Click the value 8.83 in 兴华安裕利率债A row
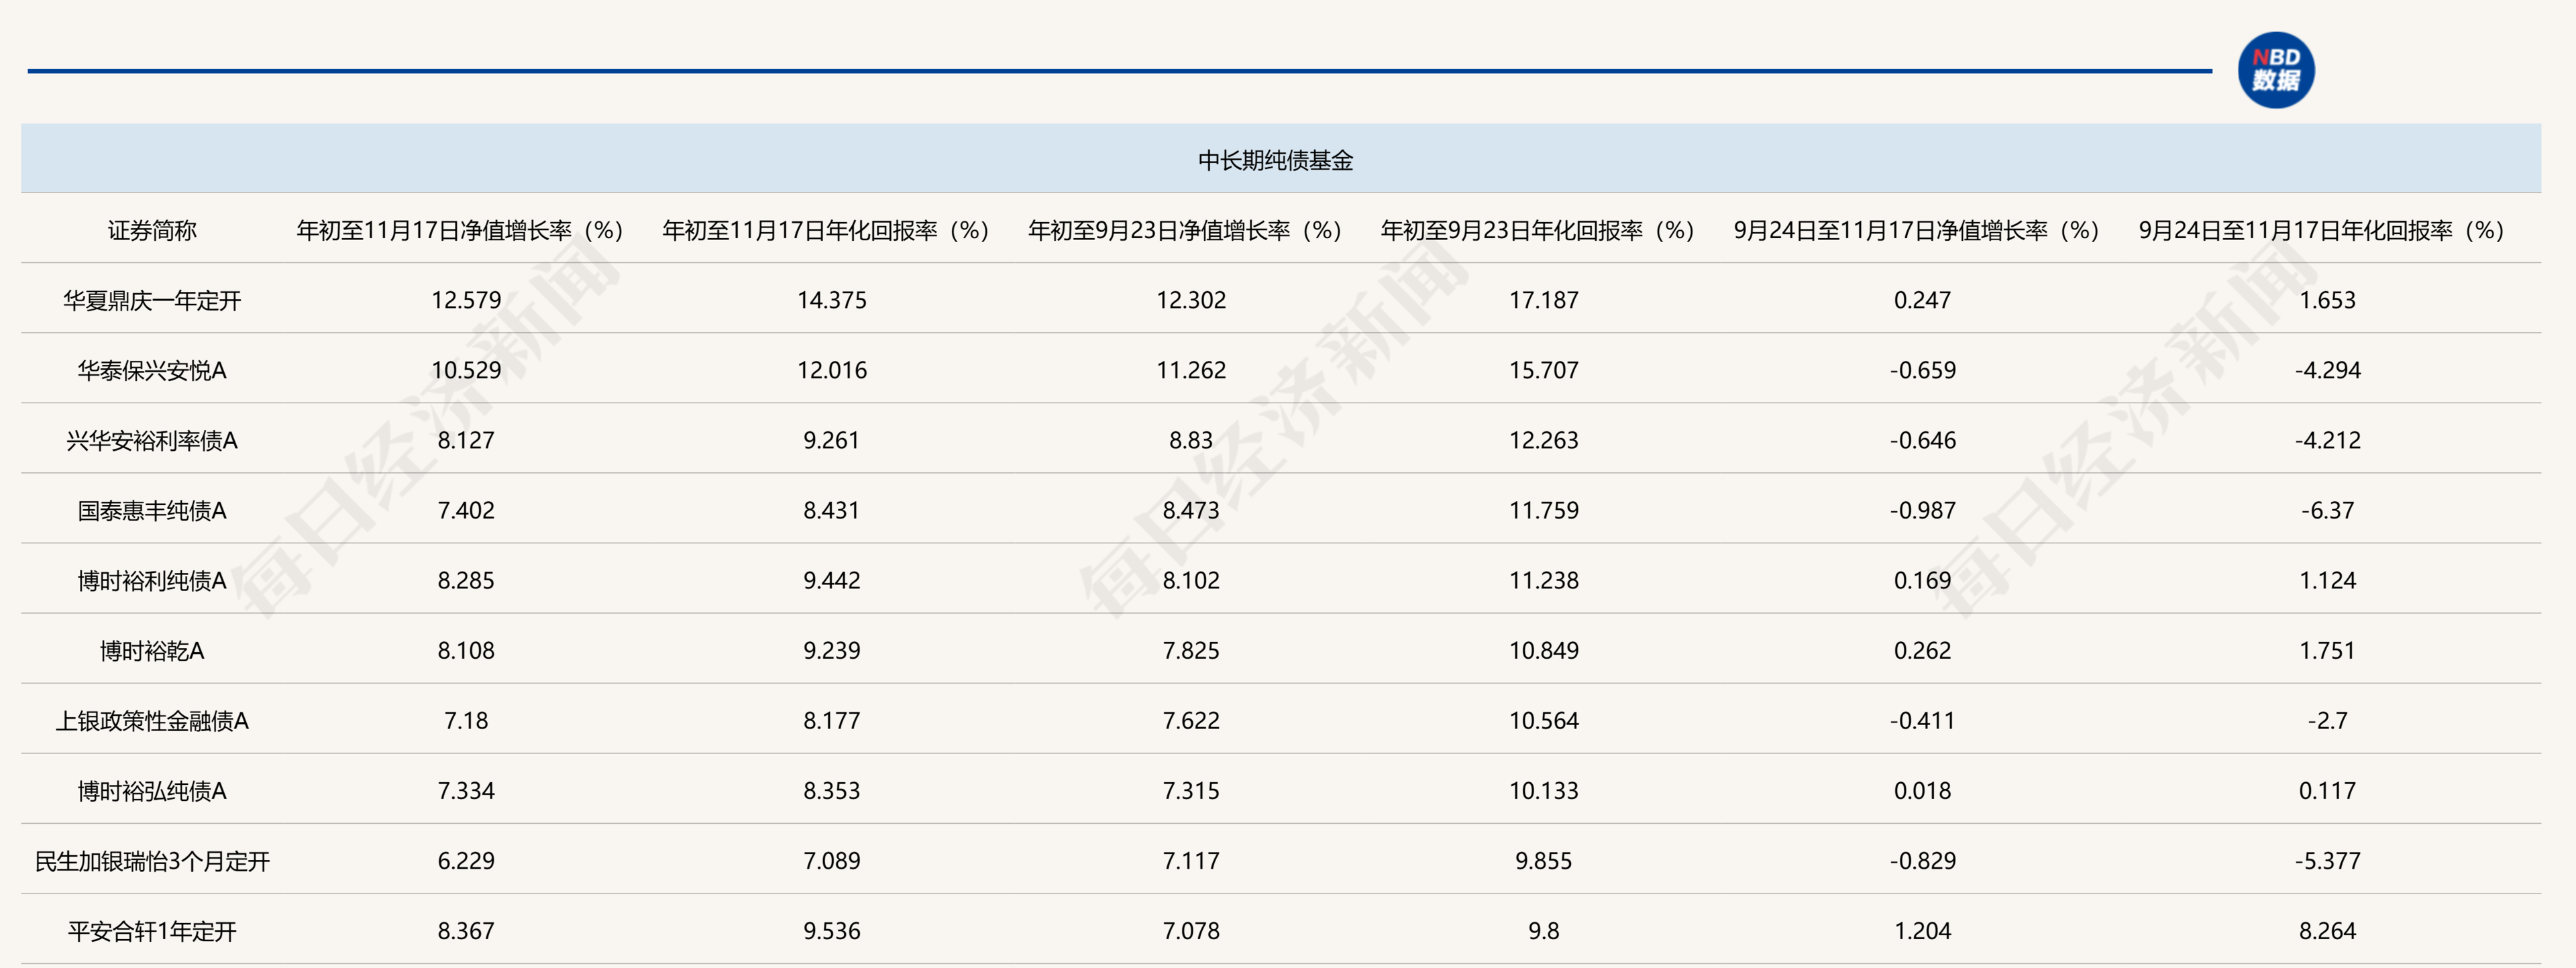This screenshot has height=968, width=2576. point(1191,440)
